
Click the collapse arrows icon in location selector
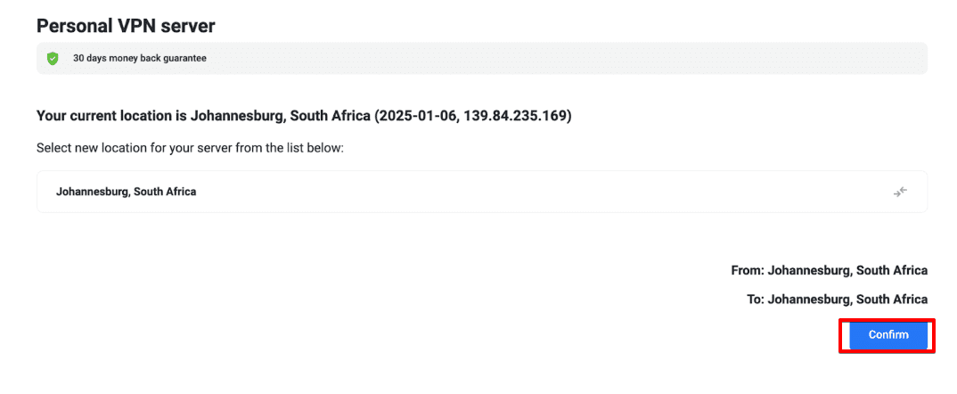[900, 192]
